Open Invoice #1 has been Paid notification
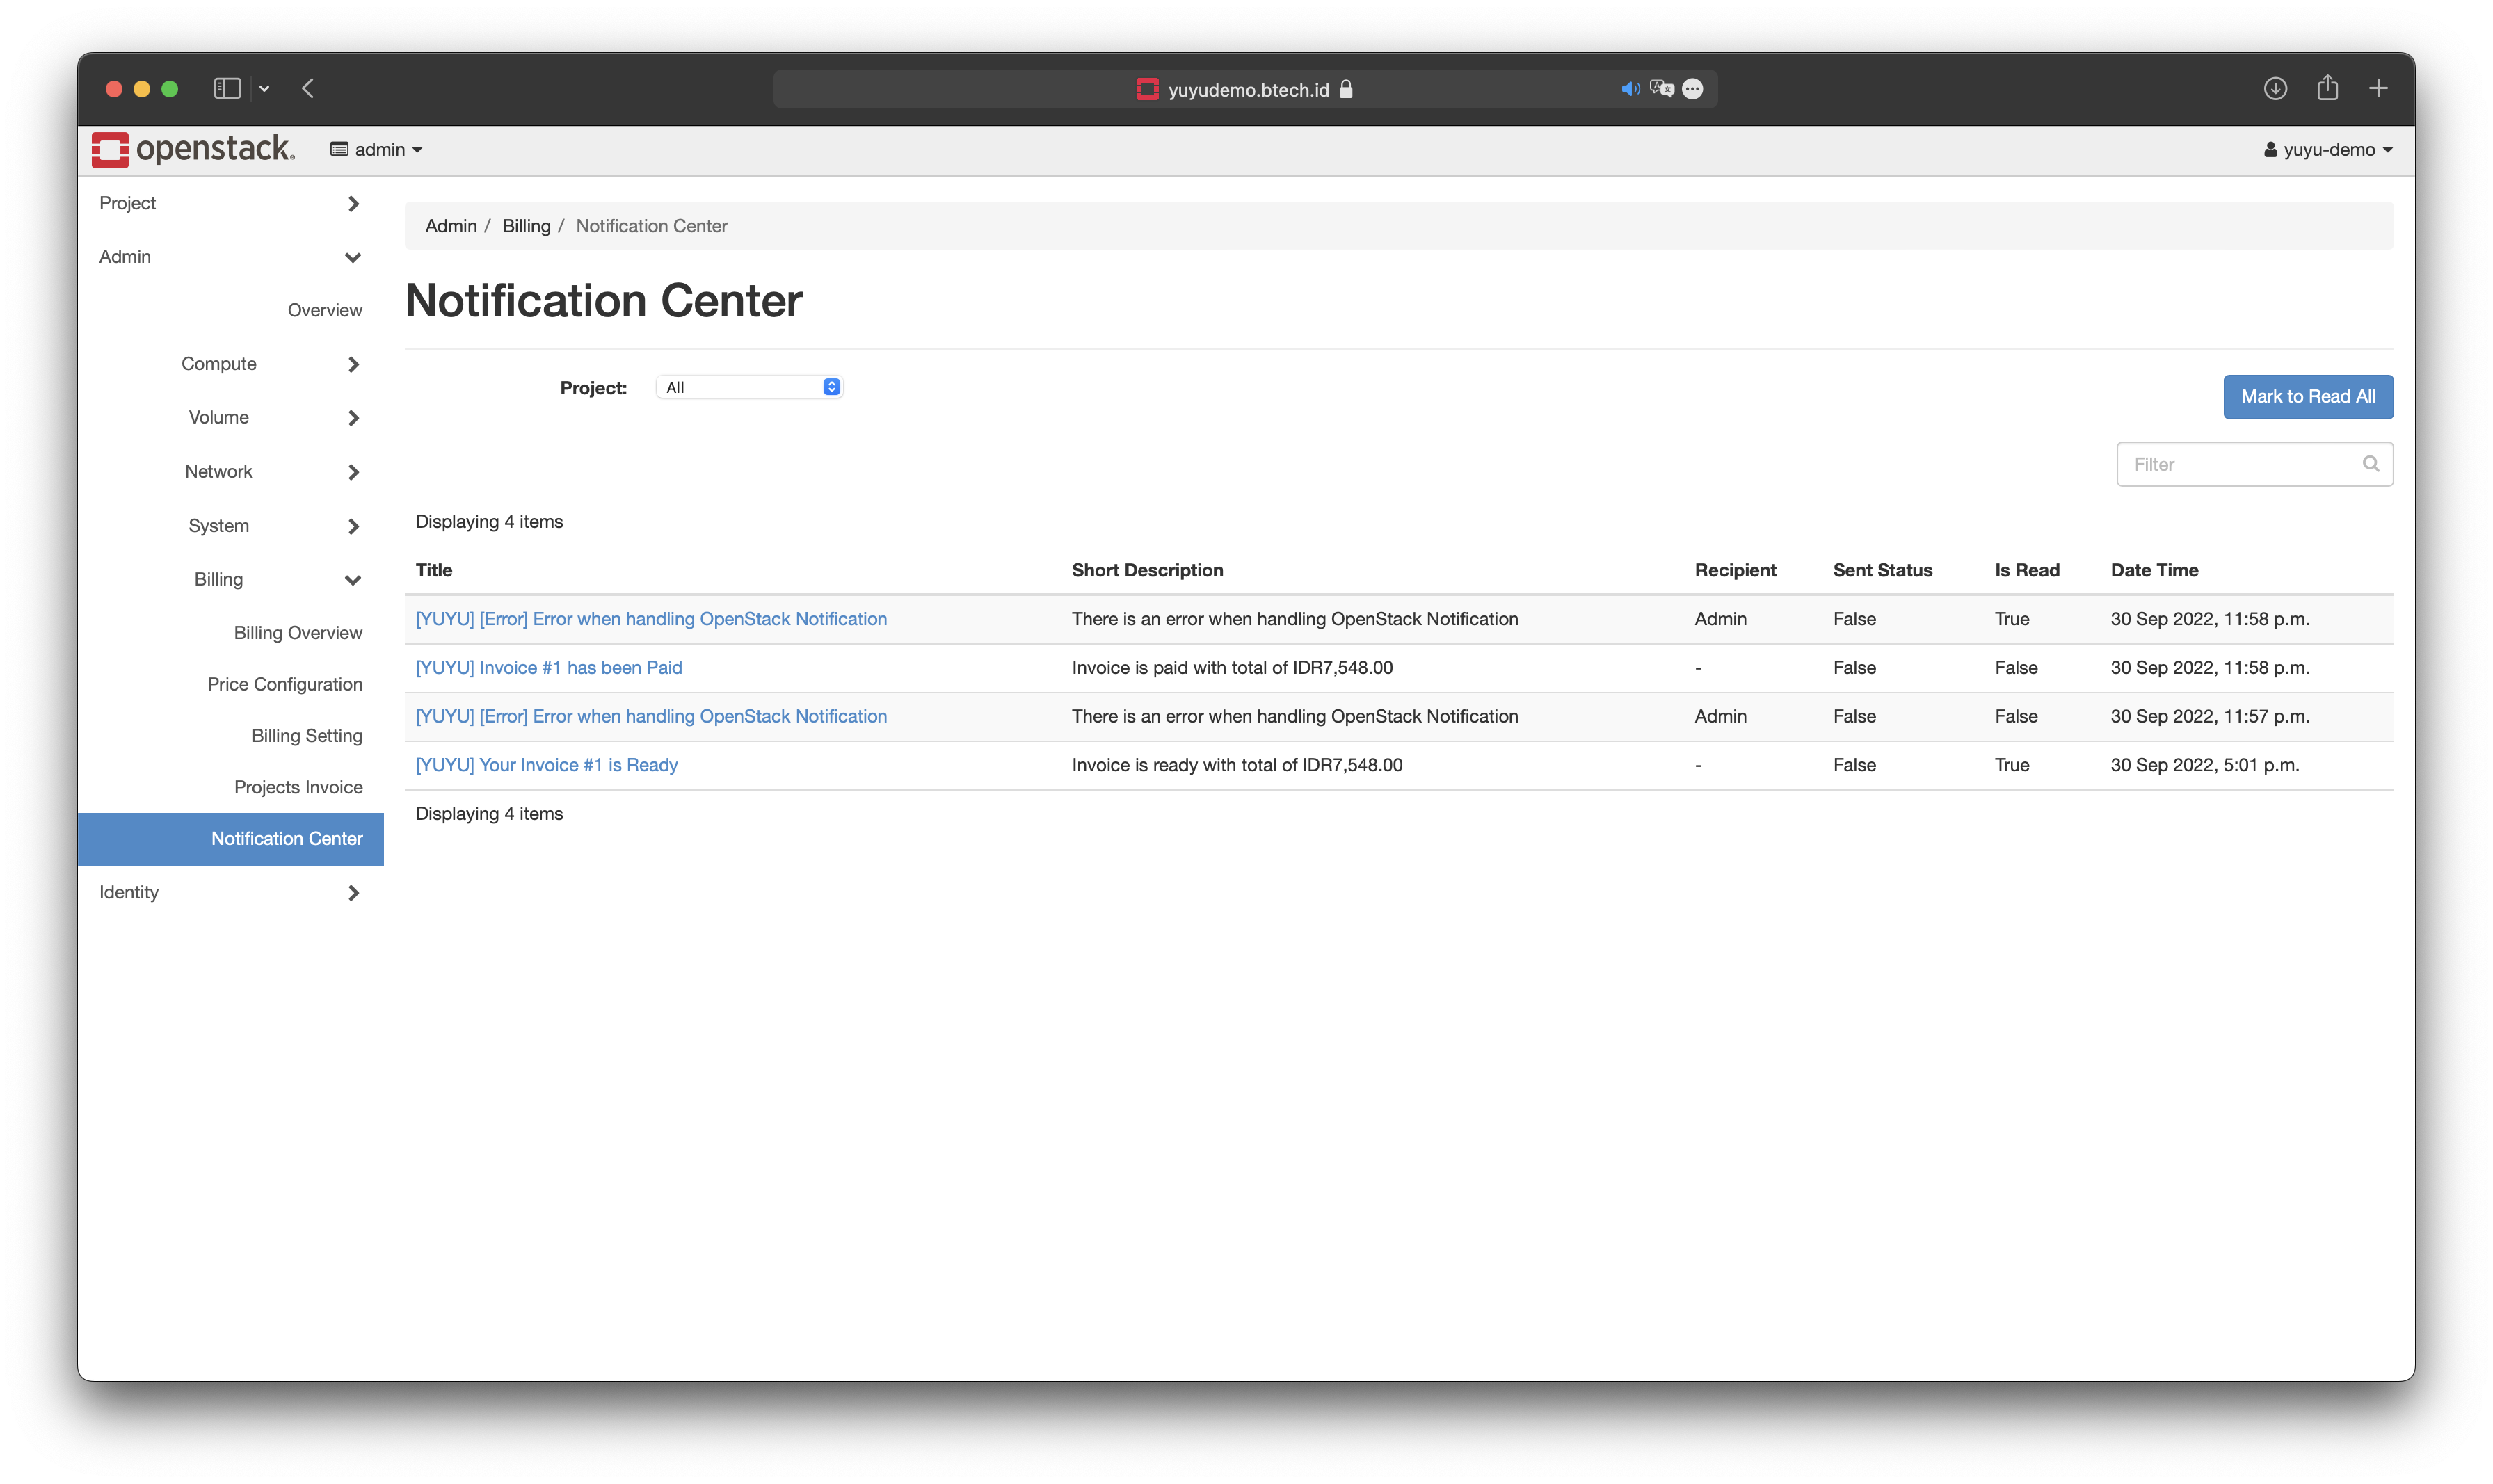 [547, 666]
